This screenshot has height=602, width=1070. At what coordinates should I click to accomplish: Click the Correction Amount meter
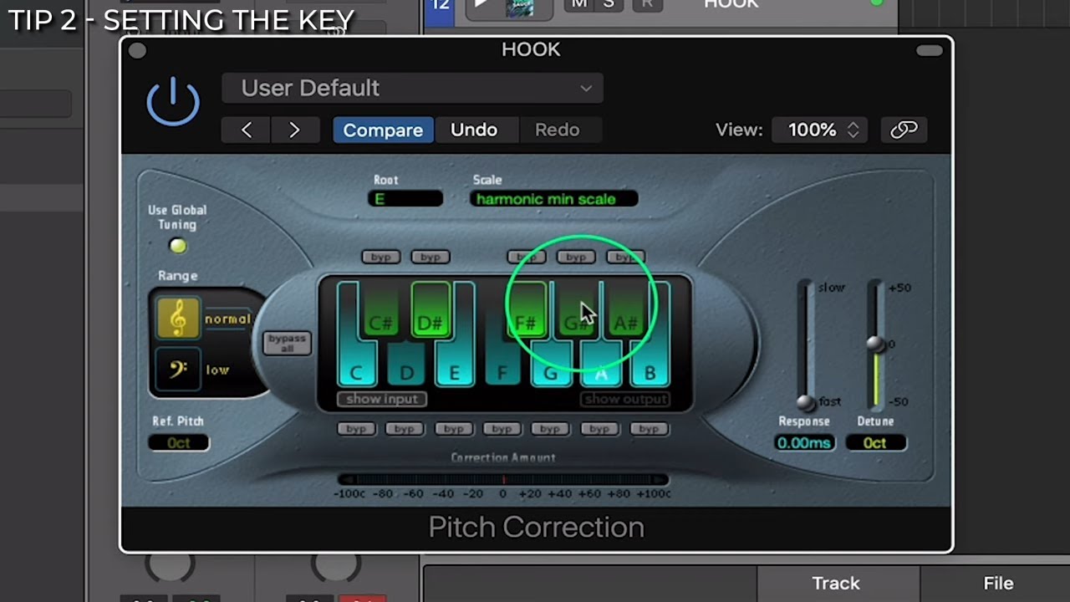click(502, 480)
